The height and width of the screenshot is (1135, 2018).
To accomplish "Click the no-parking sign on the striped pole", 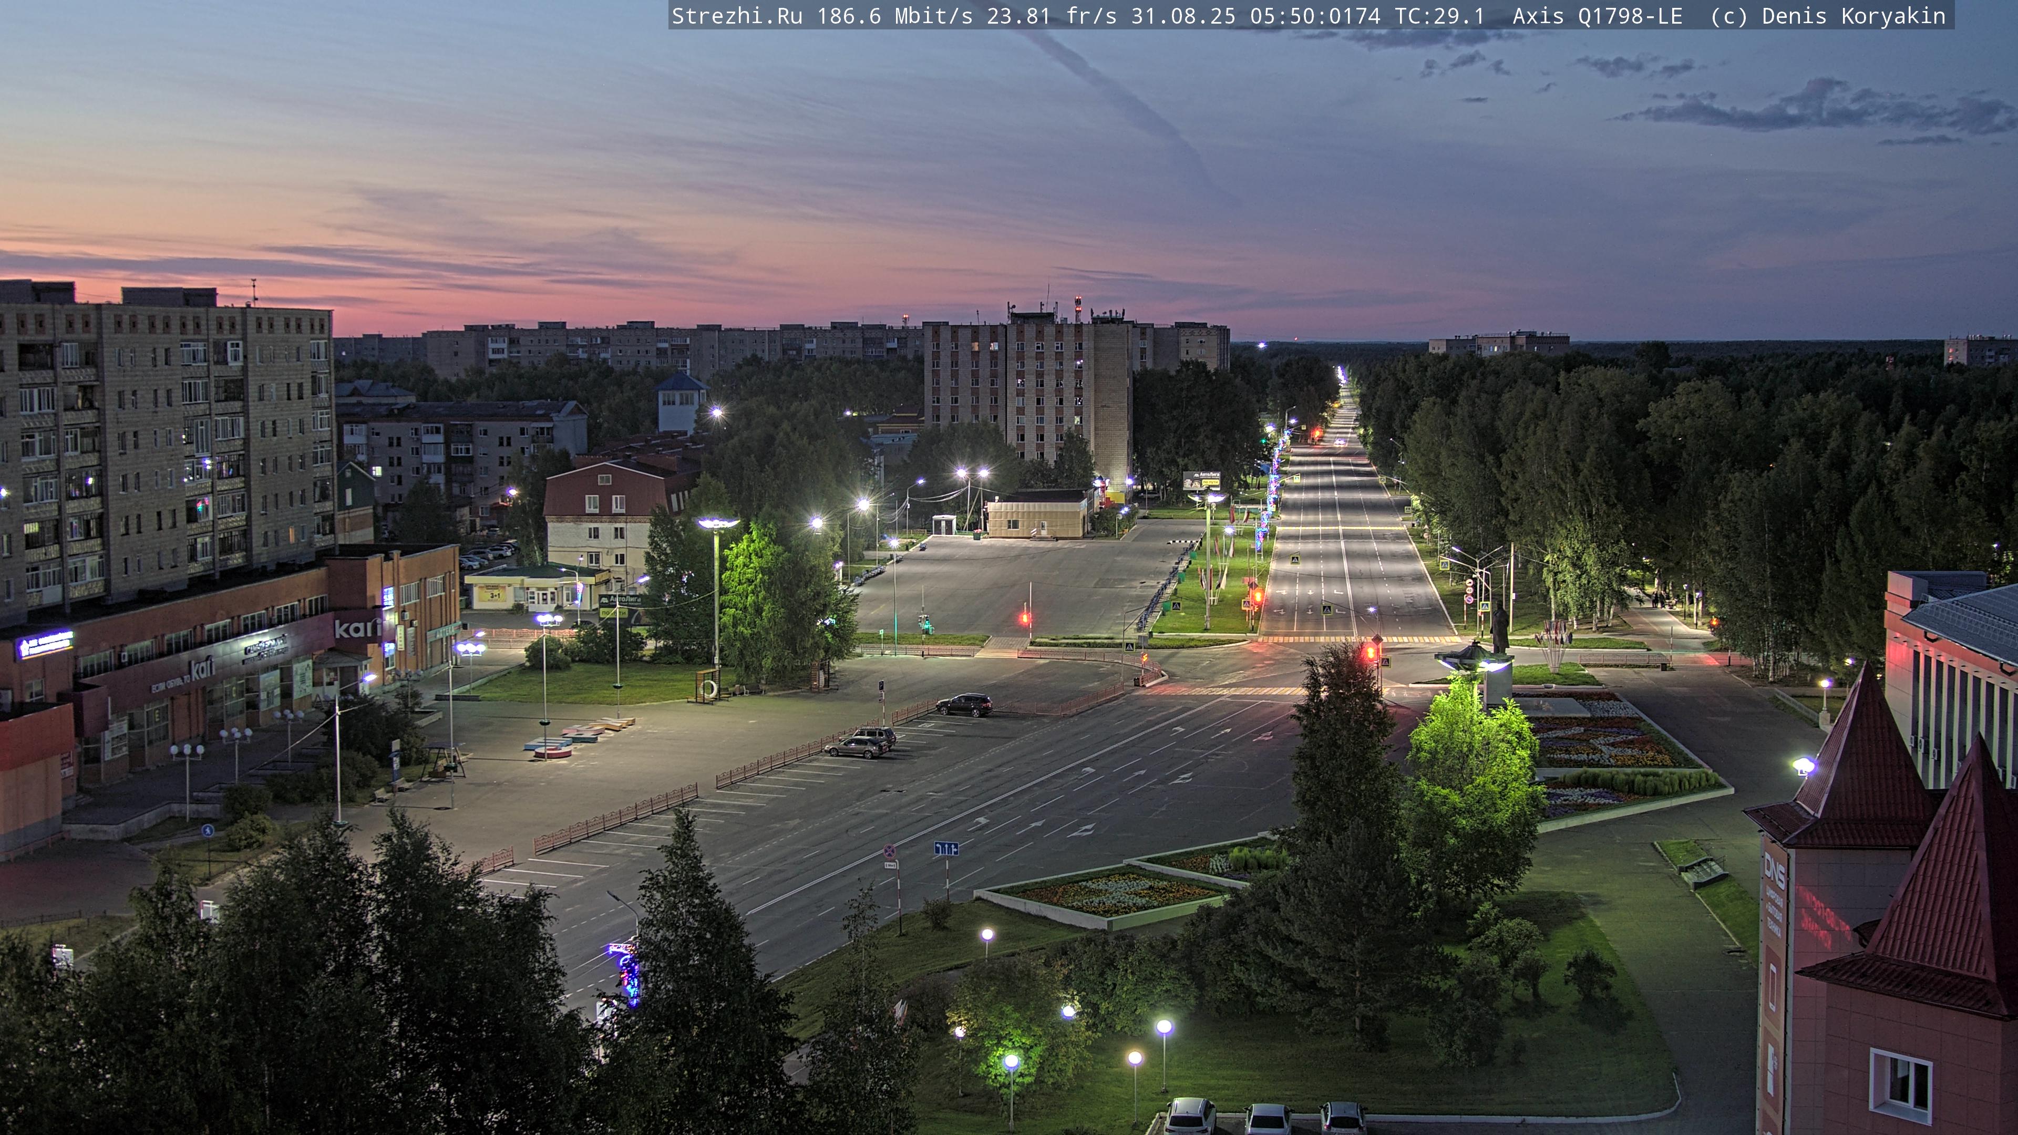I will tap(890, 851).
